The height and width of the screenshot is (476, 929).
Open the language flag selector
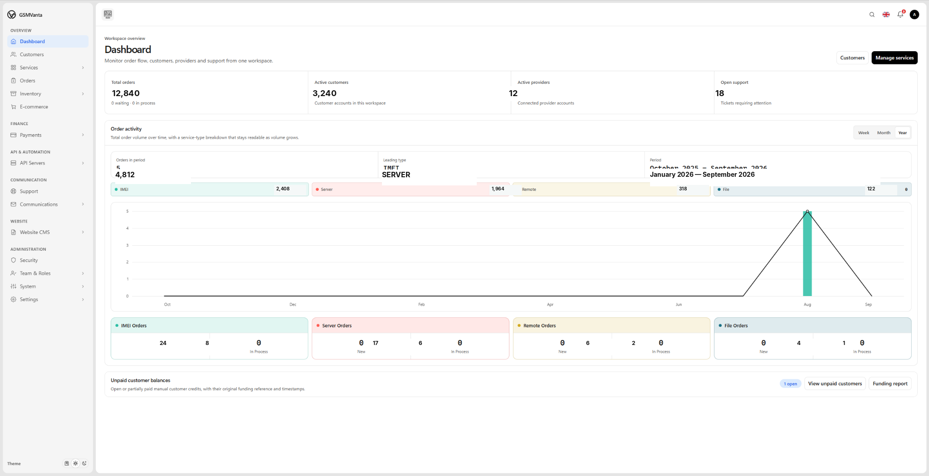[886, 15]
